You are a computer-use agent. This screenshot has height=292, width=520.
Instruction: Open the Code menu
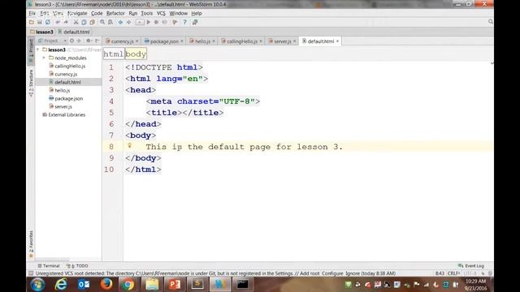pyautogui.click(x=97, y=13)
